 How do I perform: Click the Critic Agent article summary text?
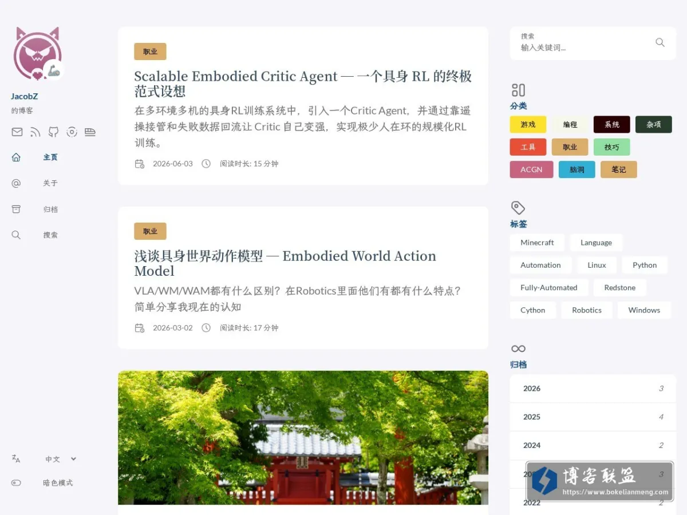click(x=302, y=127)
